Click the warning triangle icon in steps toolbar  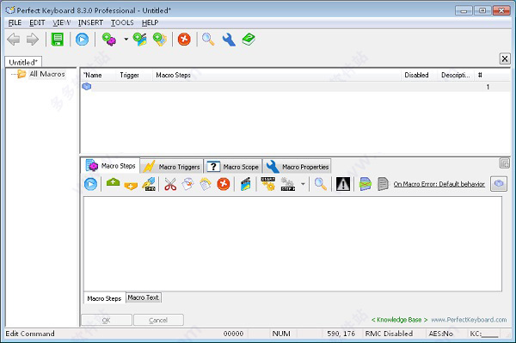coord(343,184)
